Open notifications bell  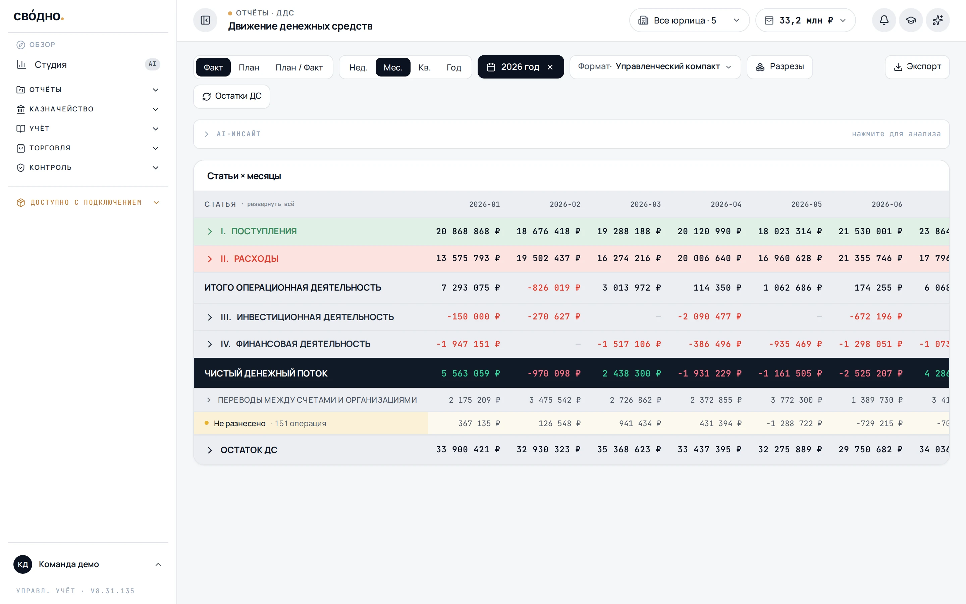point(884,20)
